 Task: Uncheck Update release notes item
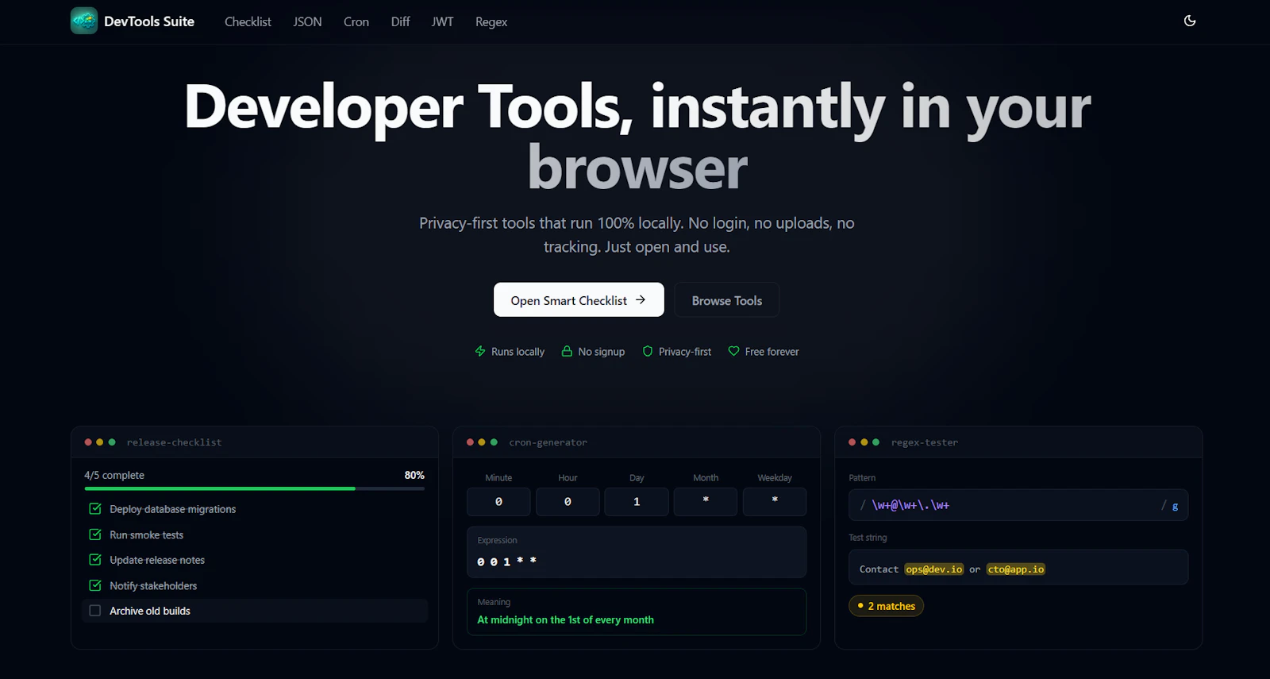pos(95,560)
